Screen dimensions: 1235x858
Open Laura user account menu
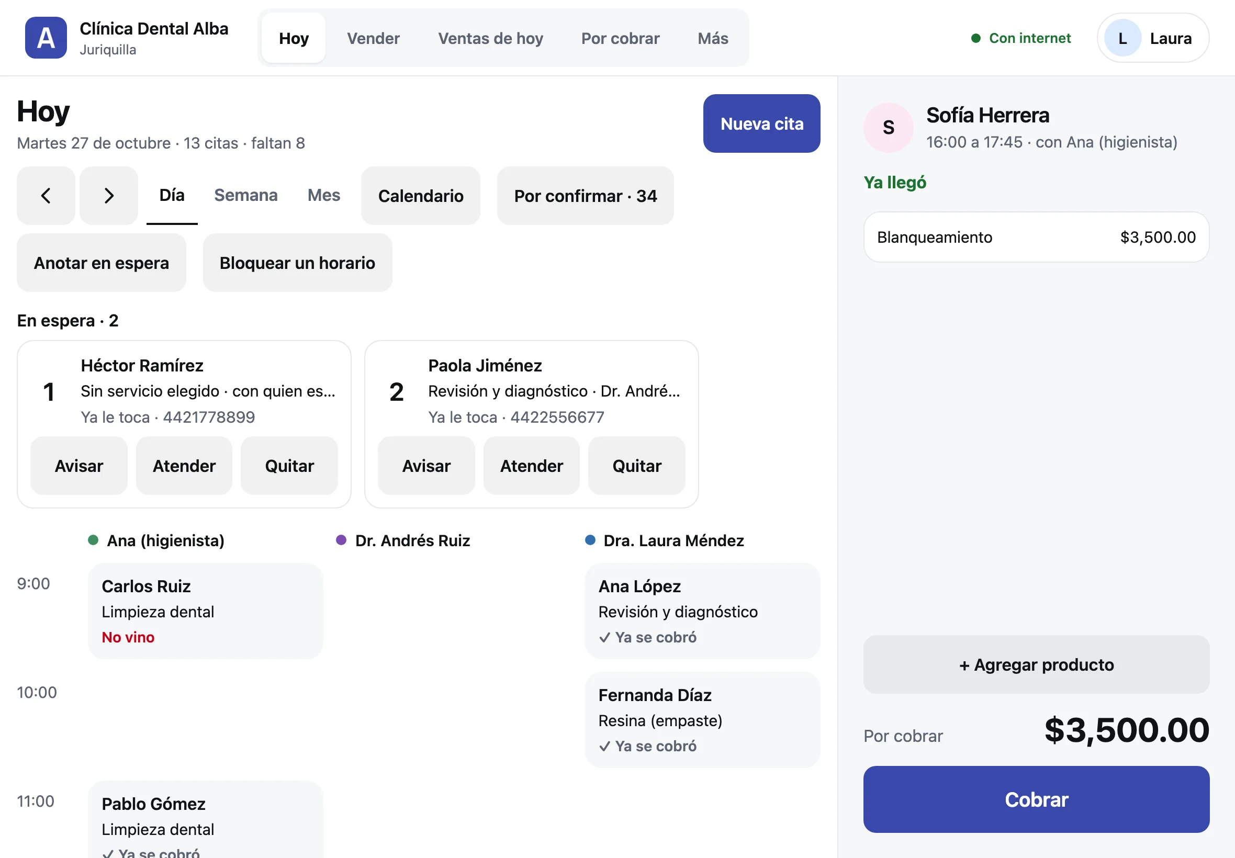(1153, 38)
